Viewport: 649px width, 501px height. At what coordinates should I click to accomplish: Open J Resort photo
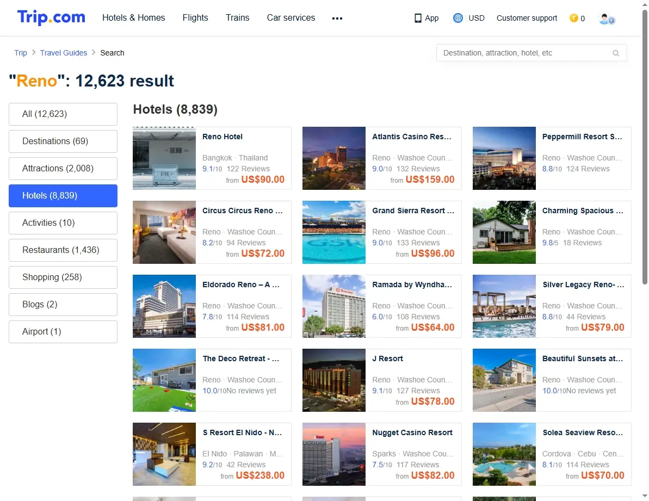[334, 380]
